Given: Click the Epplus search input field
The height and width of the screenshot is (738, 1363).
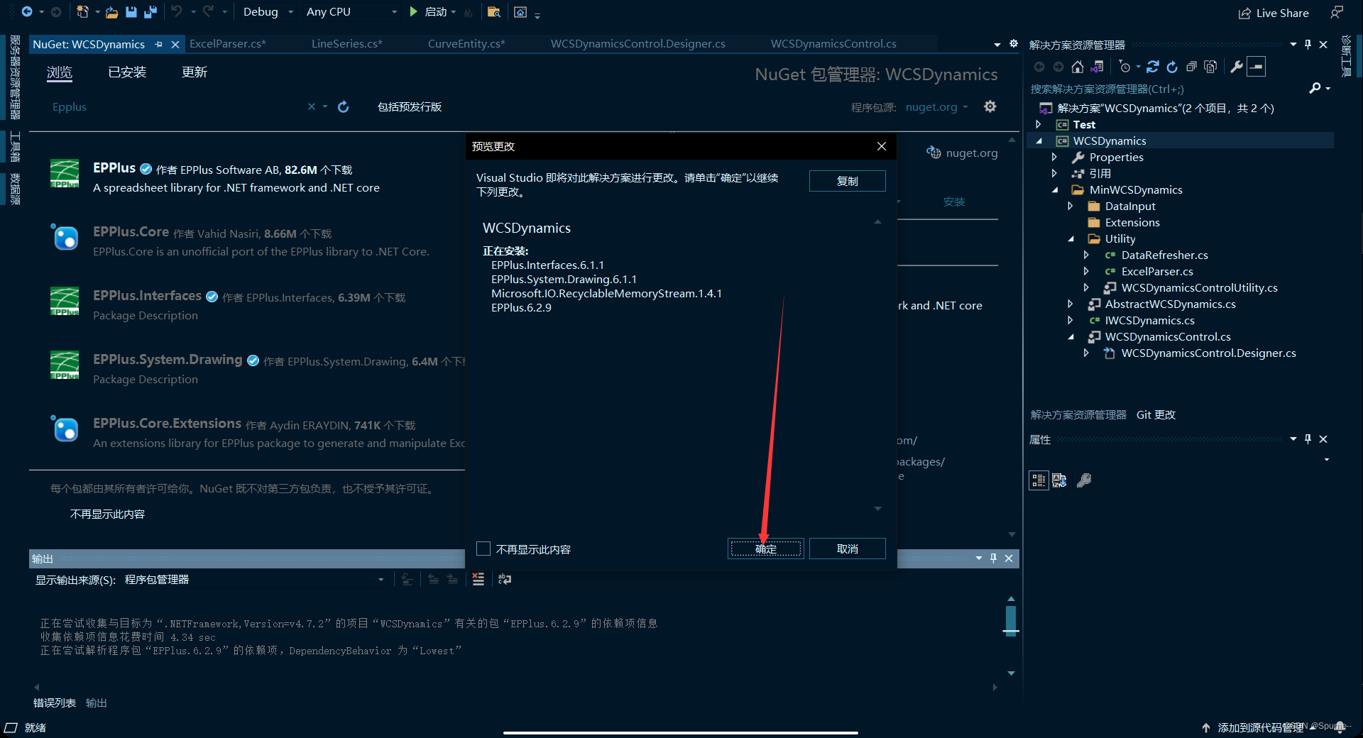Looking at the screenshot, I should coord(177,106).
